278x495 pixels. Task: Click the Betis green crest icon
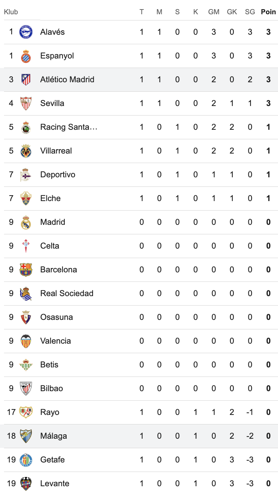click(26, 365)
